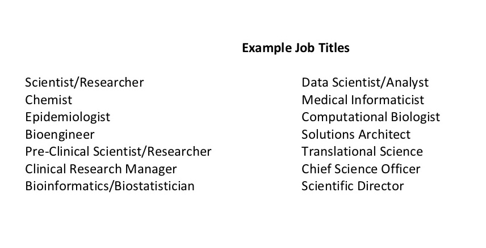This screenshot has height=248, width=486.
Task: Select the "Pre-Clinical Scientist/Researcher" line
Action: [118, 152]
